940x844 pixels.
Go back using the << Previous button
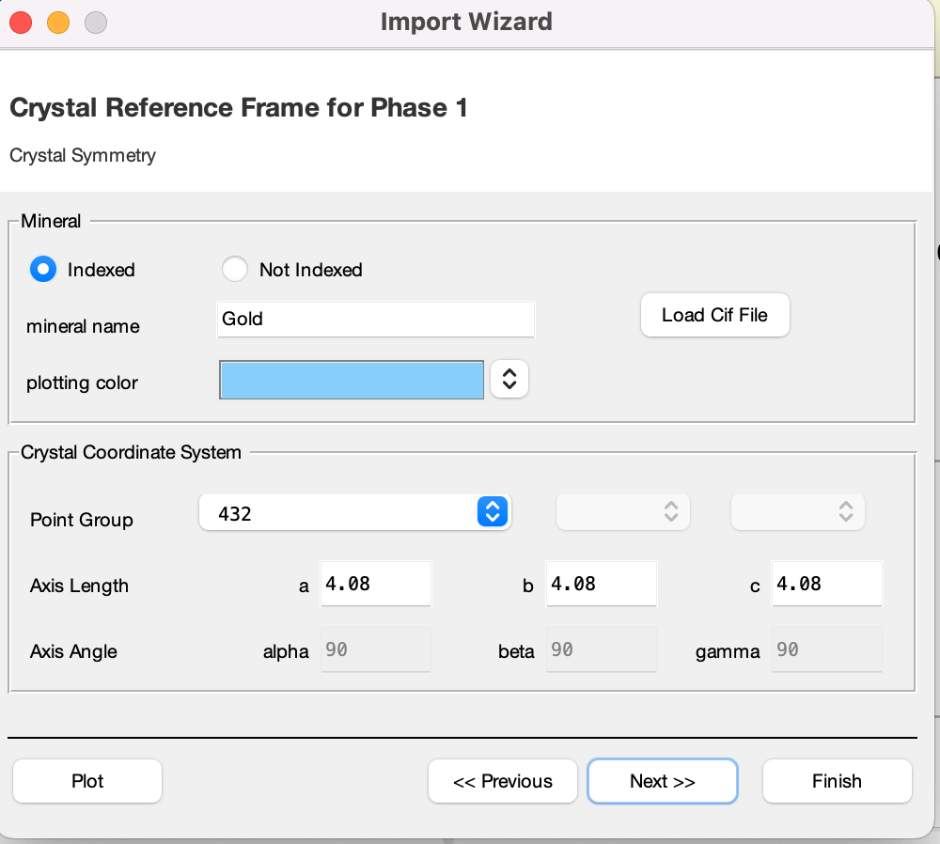point(502,781)
